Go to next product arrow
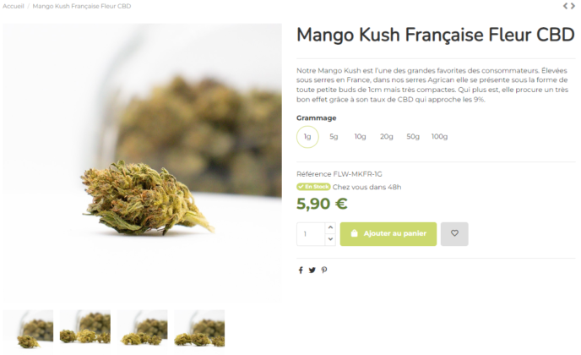 point(573,6)
